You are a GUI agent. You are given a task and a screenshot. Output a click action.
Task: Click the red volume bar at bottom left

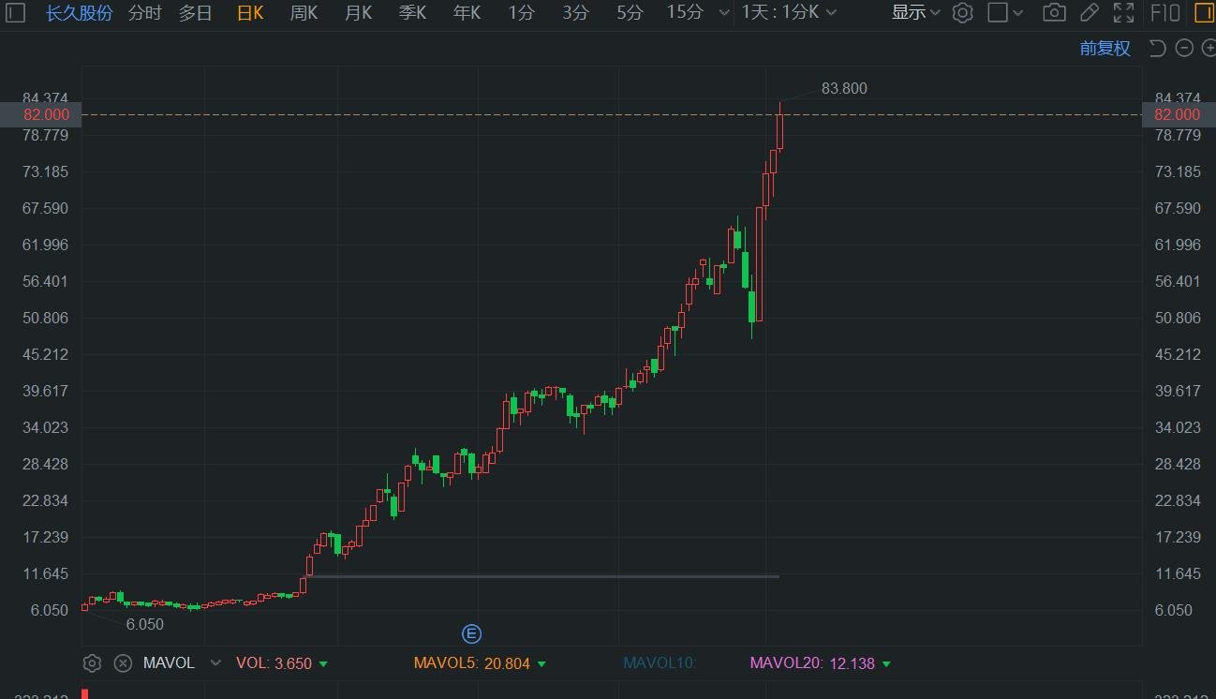(84, 694)
